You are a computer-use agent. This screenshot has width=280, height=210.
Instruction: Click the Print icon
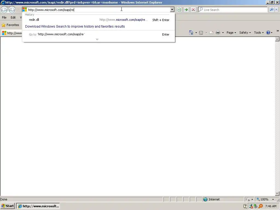click(218, 33)
